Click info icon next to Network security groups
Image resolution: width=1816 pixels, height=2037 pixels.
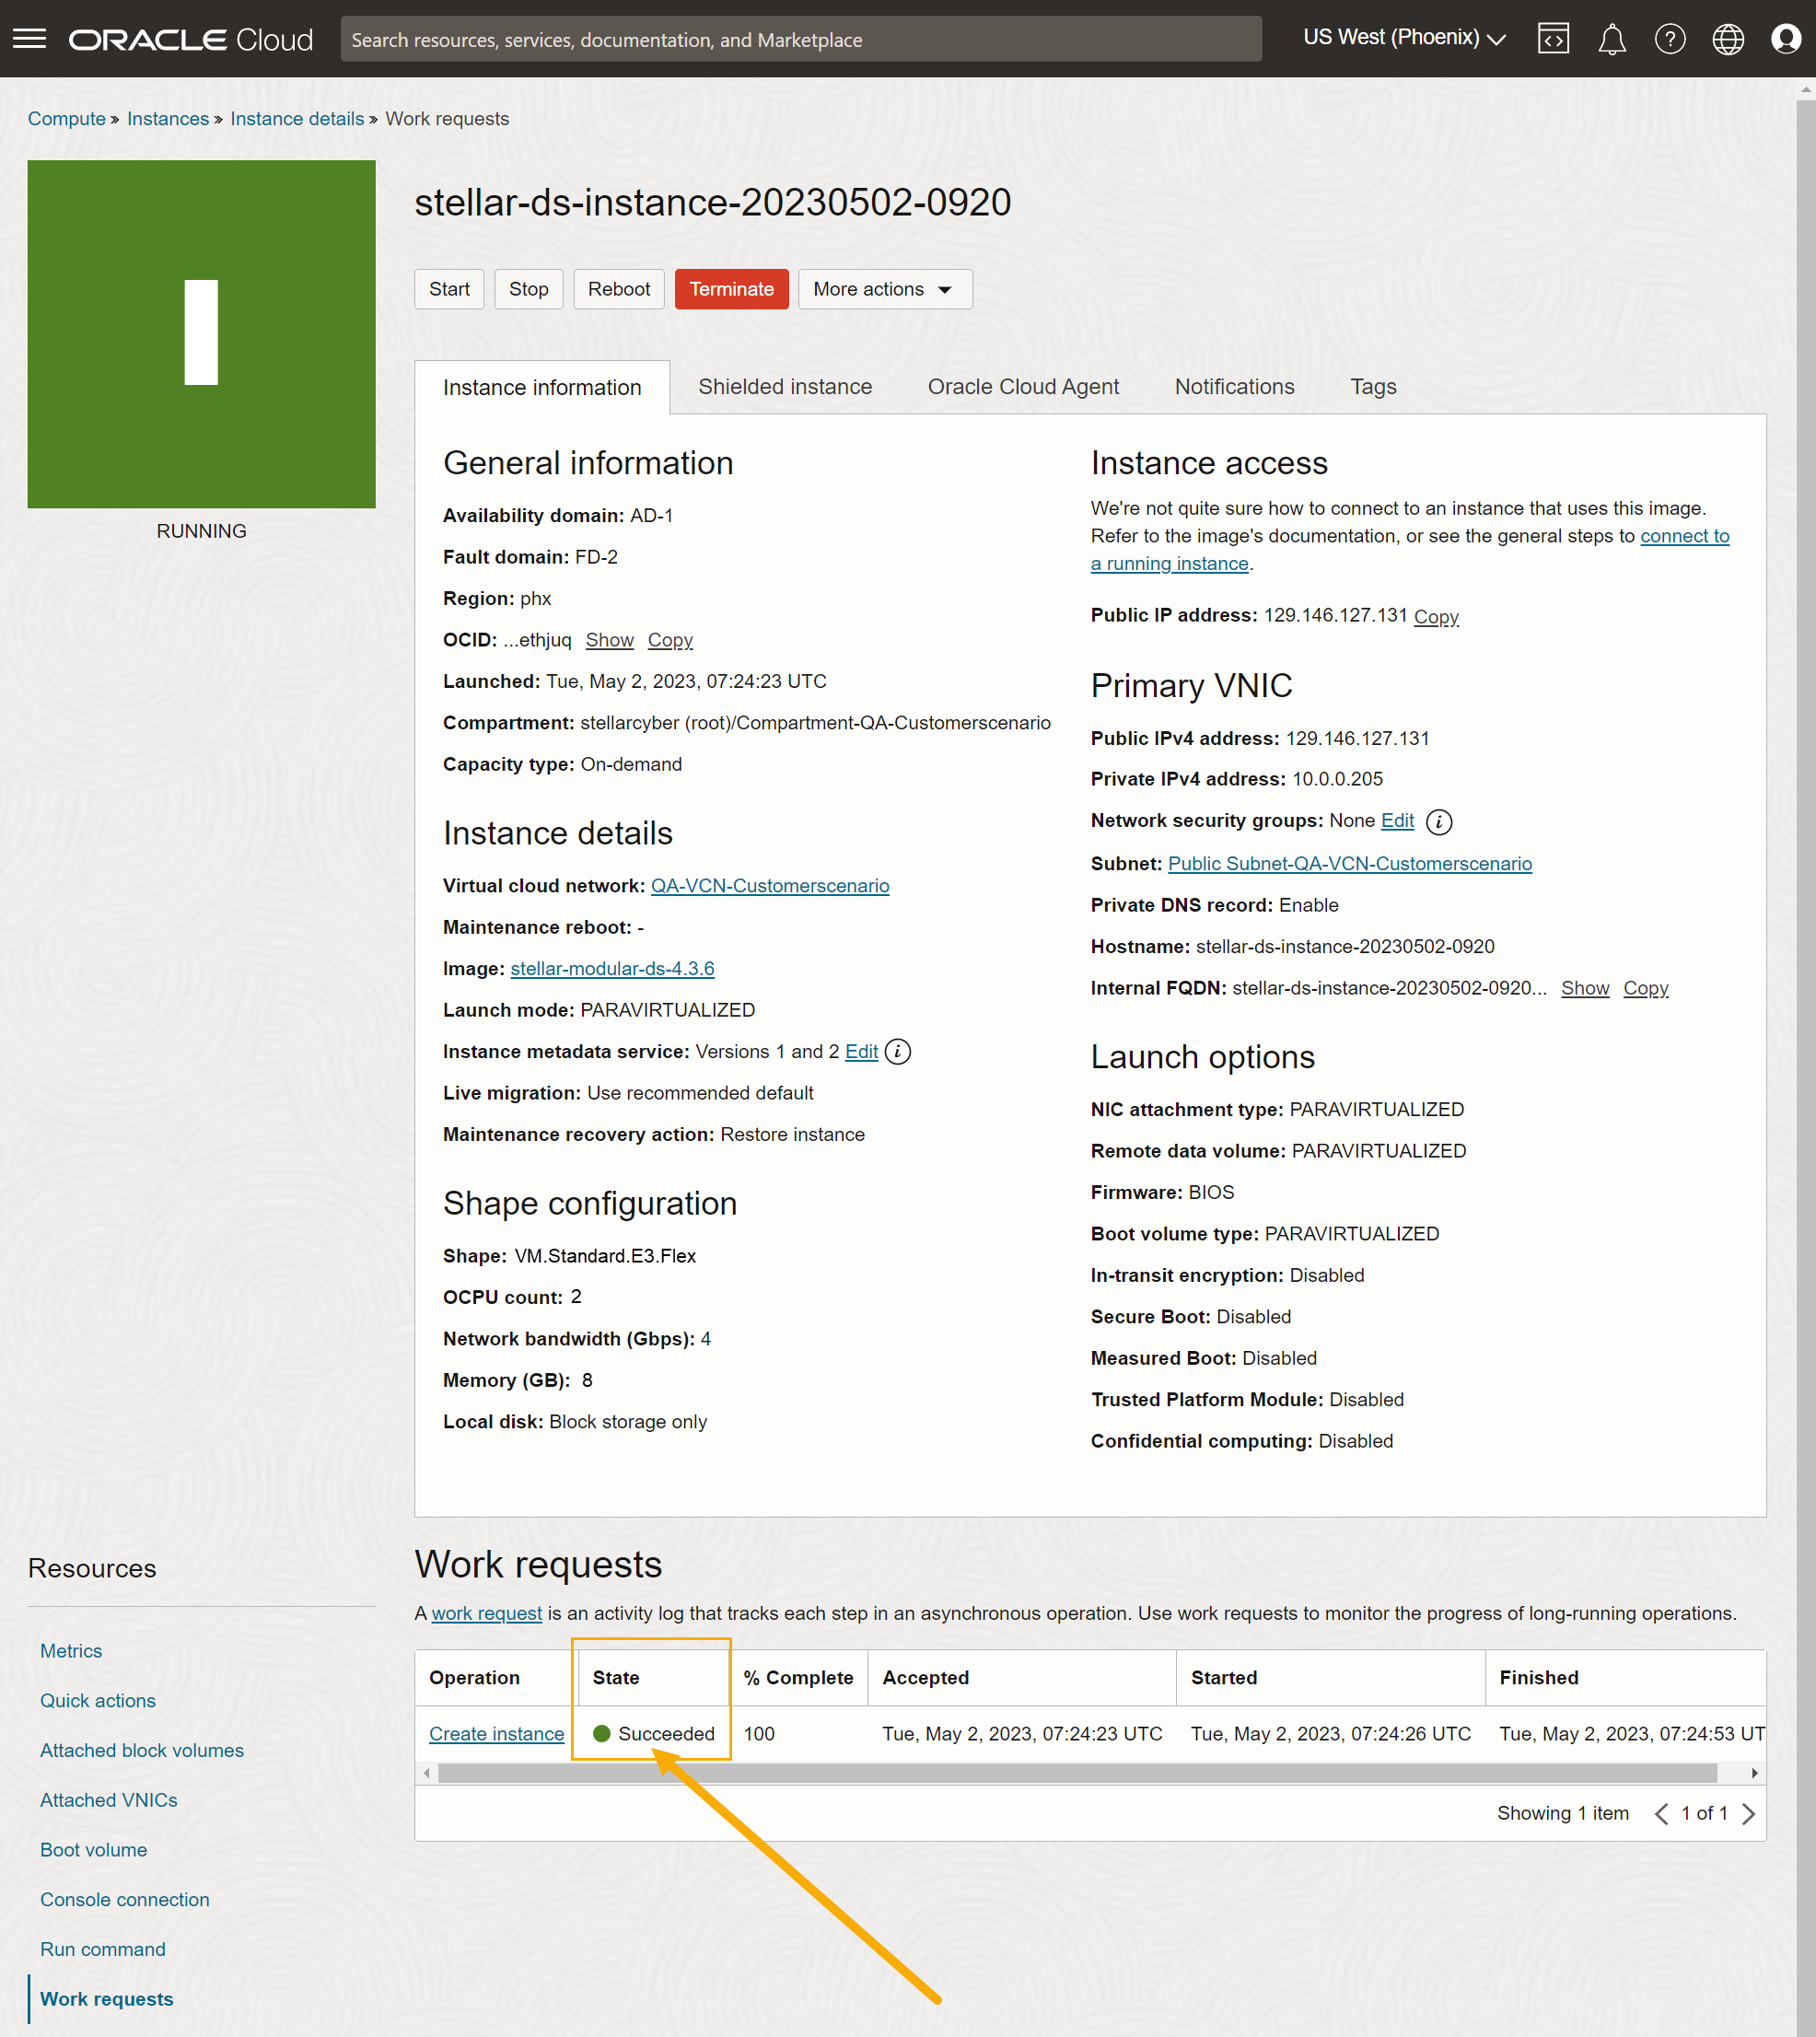click(x=1438, y=821)
